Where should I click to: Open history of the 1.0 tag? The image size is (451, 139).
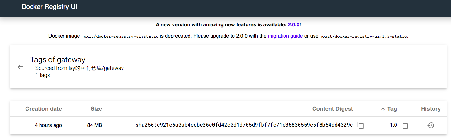pos(431,125)
